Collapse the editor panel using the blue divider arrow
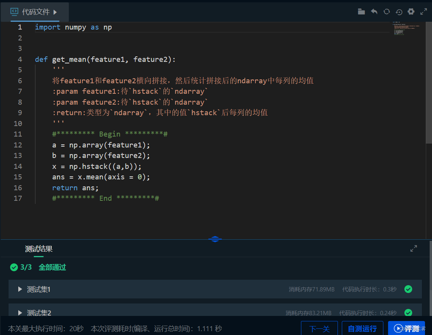The image size is (432, 335). click(x=215, y=239)
